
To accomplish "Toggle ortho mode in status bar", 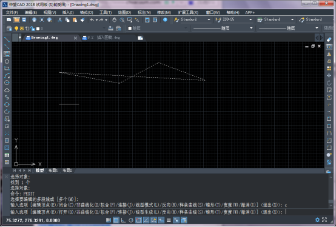I will 124,220.
